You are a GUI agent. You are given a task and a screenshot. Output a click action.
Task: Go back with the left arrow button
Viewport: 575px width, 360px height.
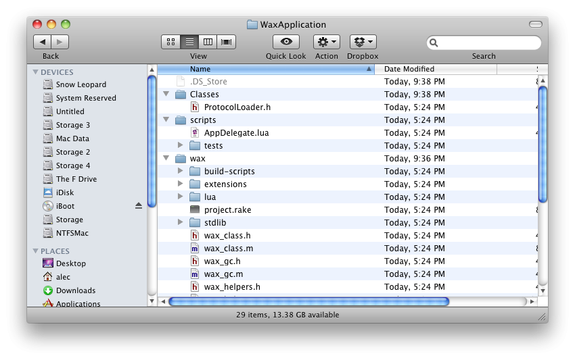(x=42, y=42)
